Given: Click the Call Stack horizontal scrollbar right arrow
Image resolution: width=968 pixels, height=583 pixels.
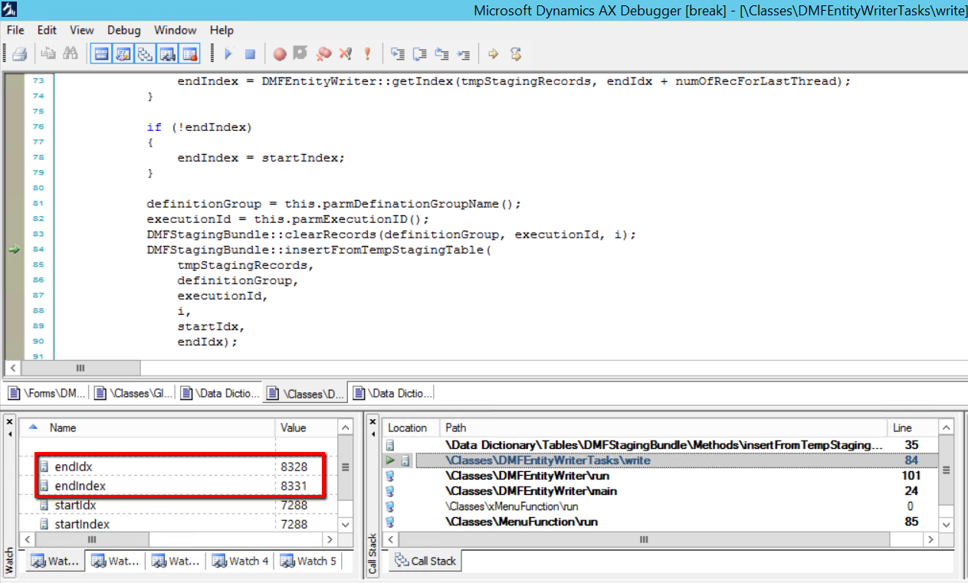Looking at the screenshot, I should 931,540.
